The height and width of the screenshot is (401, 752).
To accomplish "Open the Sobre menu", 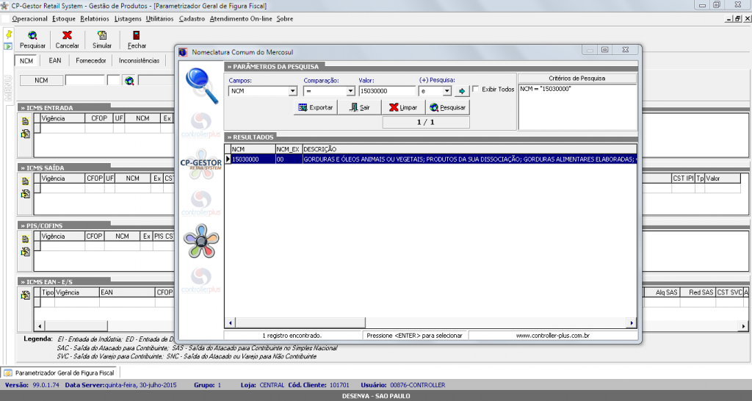I will coord(284,18).
